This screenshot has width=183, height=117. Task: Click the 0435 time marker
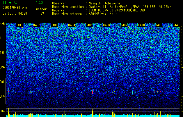coord(89,25)
